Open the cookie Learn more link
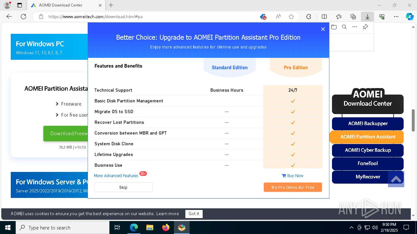This screenshot has width=417, height=234. coord(167,214)
